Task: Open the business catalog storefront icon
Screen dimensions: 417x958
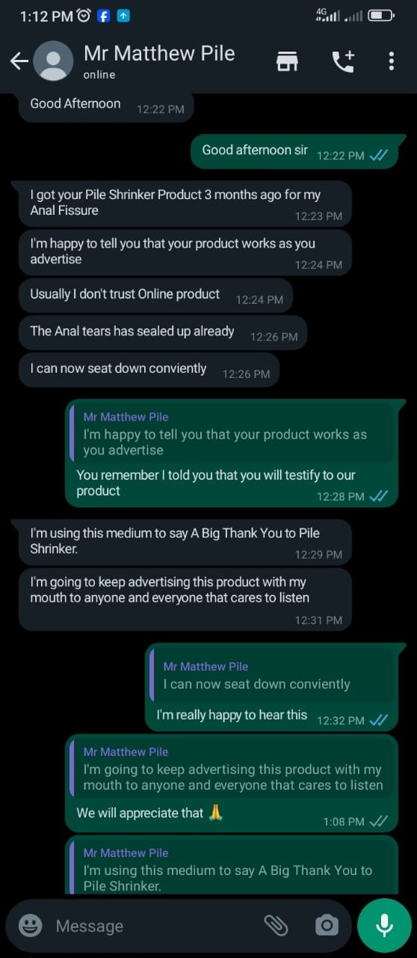Action: point(287,61)
